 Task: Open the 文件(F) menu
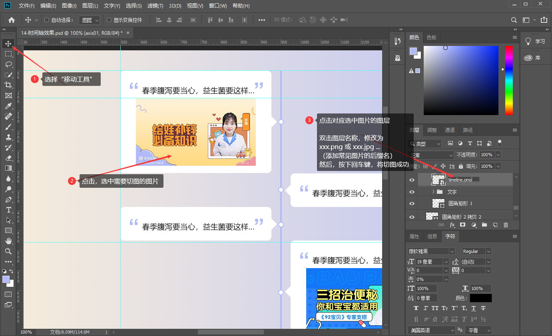pyautogui.click(x=27, y=6)
